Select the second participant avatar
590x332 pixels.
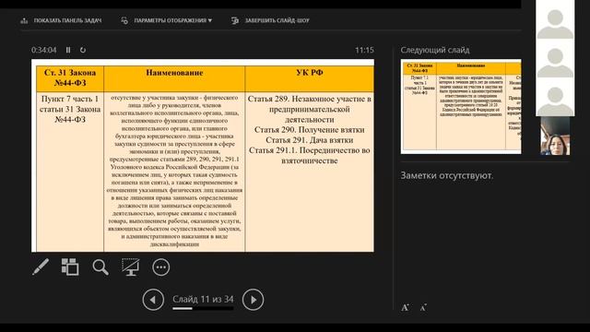point(555,62)
